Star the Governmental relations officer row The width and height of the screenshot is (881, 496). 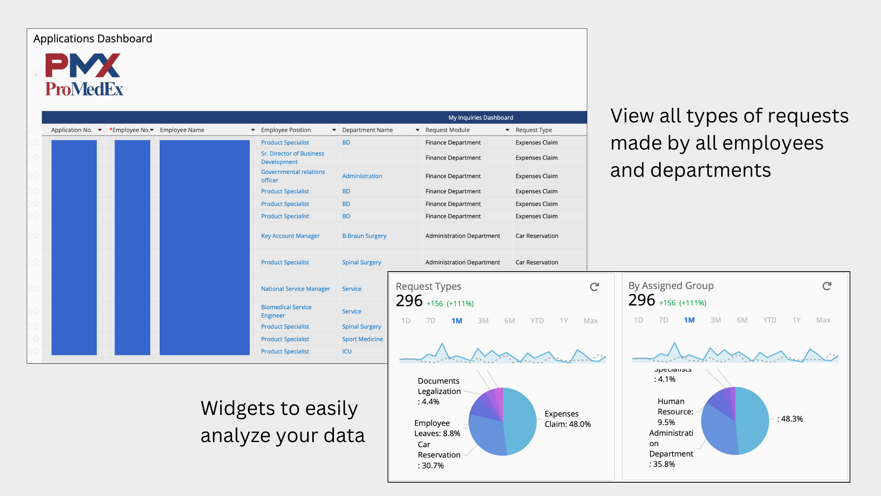tap(36, 176)
